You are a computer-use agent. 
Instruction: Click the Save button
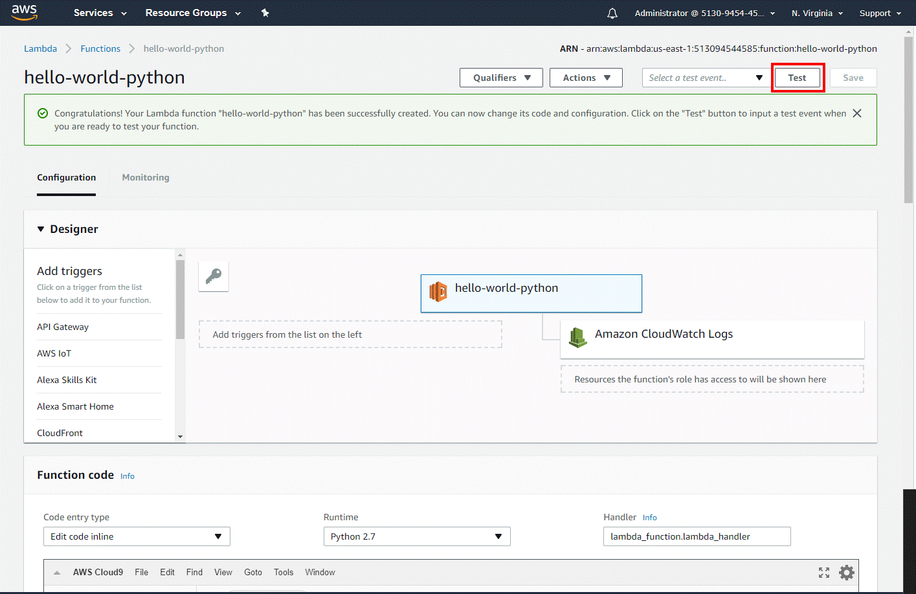853,78
